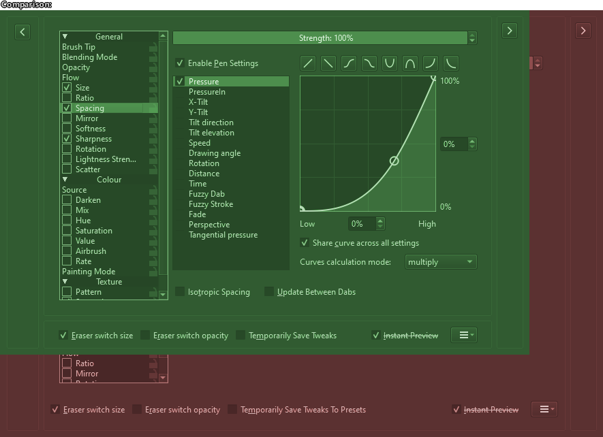Screen dimensions: 603x437
Task: Click the lock icon beside Scatter
Action: 153,169
